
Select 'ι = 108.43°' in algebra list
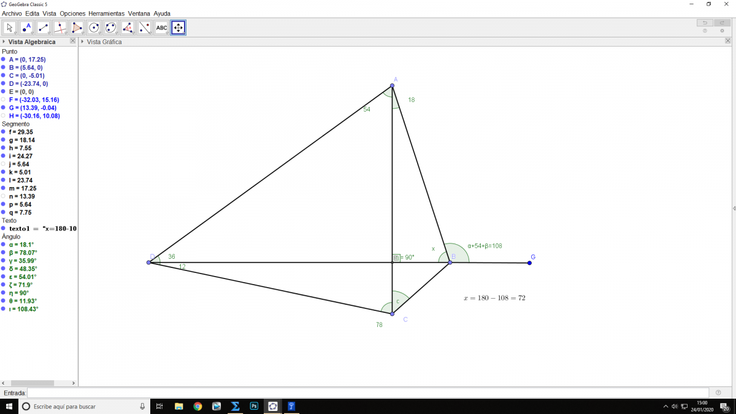(x=23, y=309)
